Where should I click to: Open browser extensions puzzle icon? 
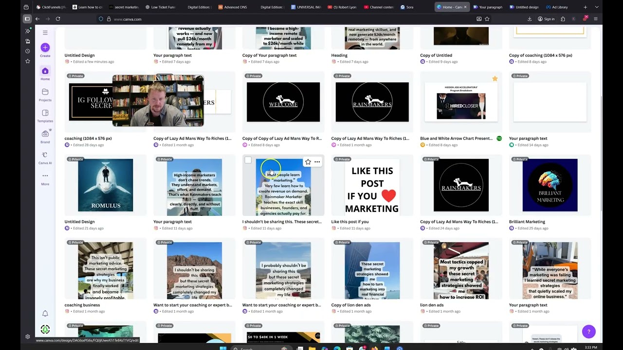(x=563, y=19)
